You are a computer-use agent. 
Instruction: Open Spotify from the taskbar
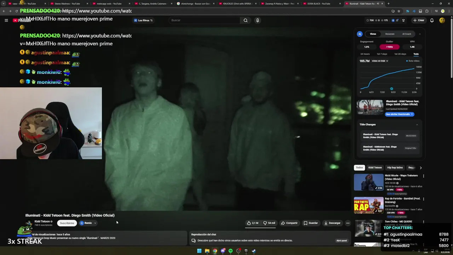point(230,251)
